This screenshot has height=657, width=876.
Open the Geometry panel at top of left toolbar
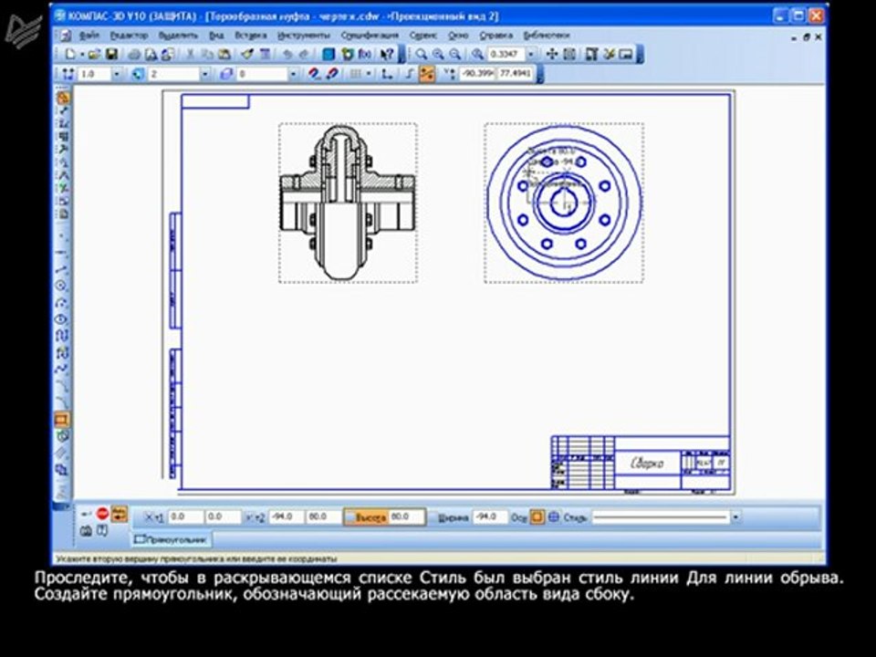[x=63, y=99]
